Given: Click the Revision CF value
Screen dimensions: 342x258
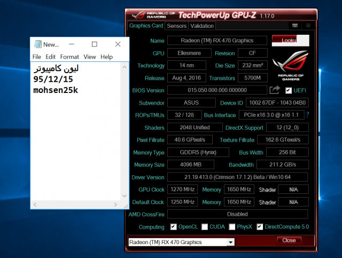Looking at the screenshot, I should point(253,53).
